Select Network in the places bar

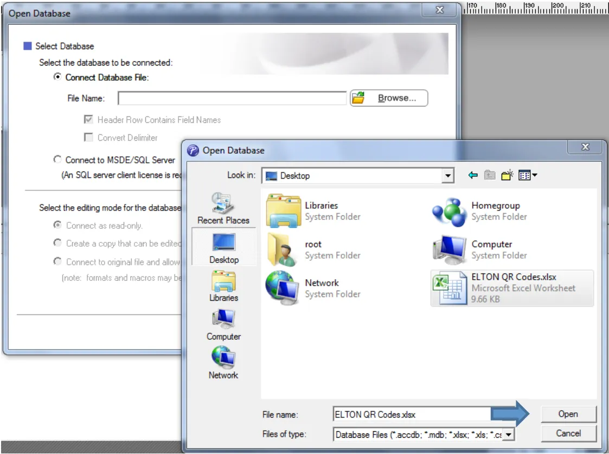(x=223, y=363)
